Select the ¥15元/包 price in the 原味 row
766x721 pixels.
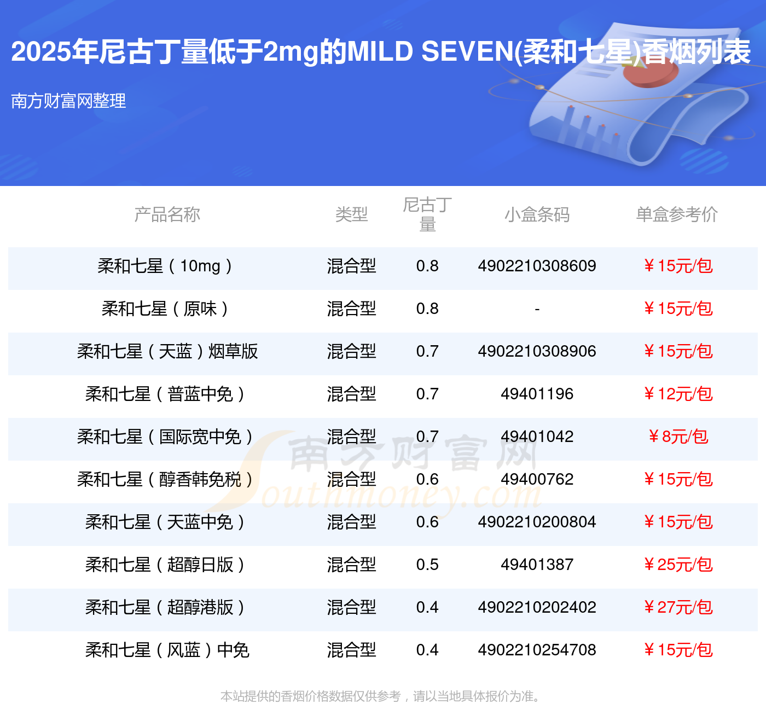[677, 309]
